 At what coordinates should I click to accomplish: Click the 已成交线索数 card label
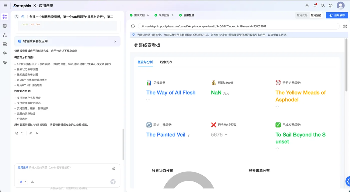tap(291, 125)
